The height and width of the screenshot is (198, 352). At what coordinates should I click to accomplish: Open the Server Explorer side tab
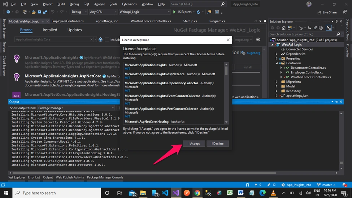[4, 29]
